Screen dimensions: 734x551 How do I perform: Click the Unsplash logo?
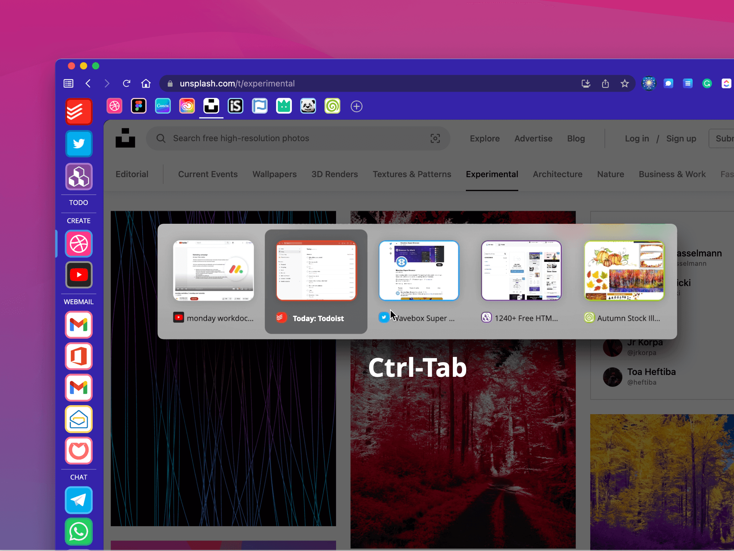(125, 138)
